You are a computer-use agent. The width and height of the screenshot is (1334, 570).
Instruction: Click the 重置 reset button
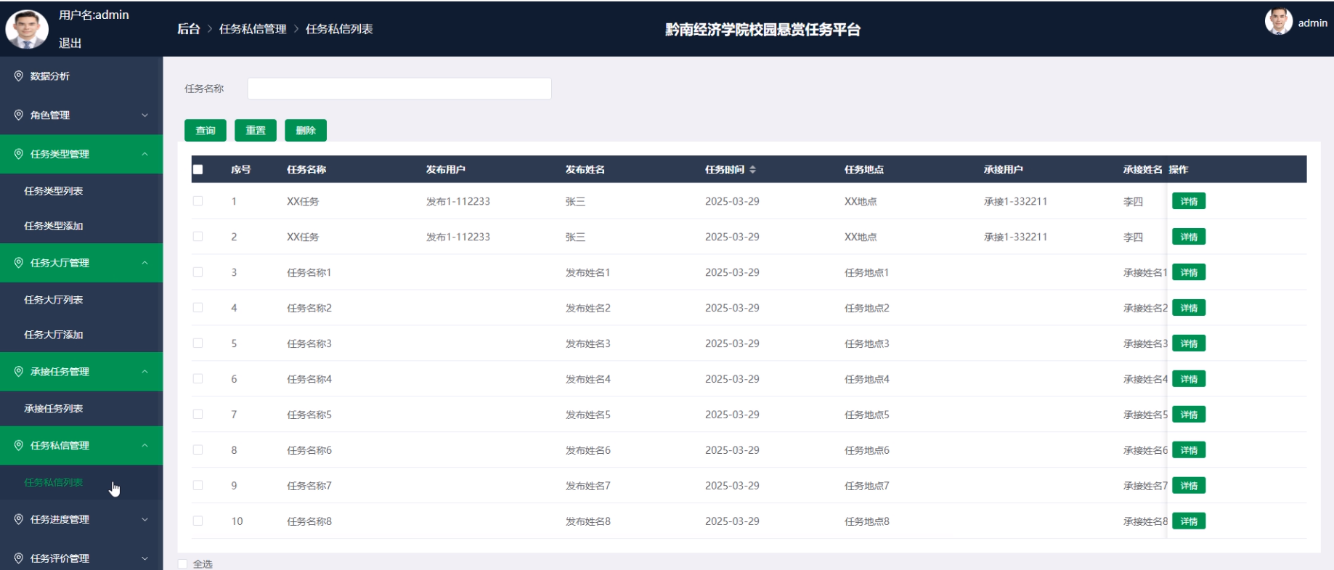click(256, 130)
